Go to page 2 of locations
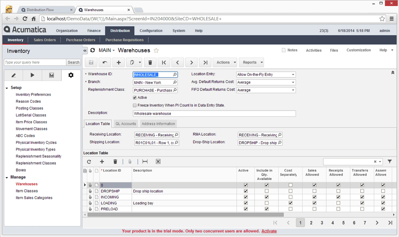Viewport: 399px width, 237px height. pos(311,223)
